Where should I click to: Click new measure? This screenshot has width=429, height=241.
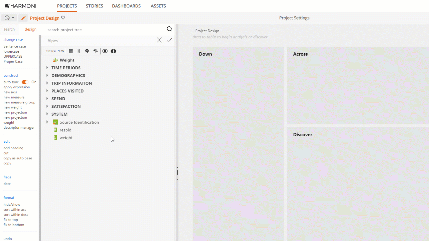(x=14, y=97)
